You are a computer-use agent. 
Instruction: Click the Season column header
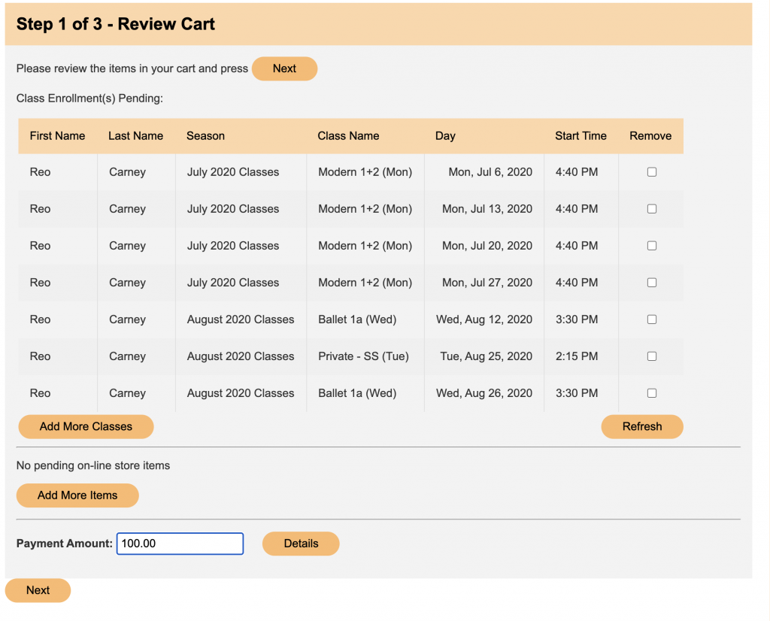205,136
